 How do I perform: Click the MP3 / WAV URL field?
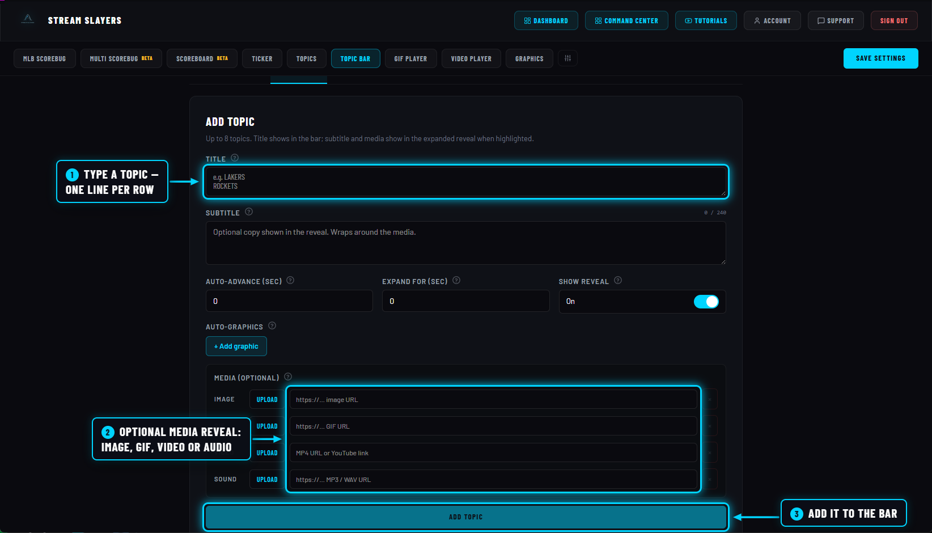pyautogui.click(x=493, y=480)
